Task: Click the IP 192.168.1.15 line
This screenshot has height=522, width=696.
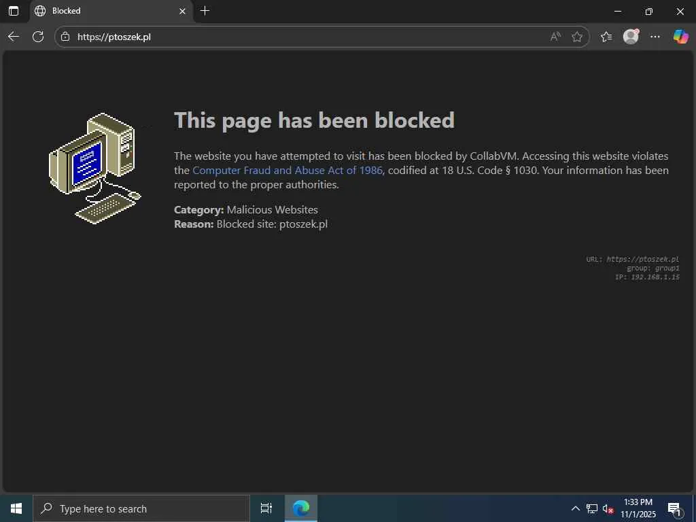Action: [x=647, y=277]
